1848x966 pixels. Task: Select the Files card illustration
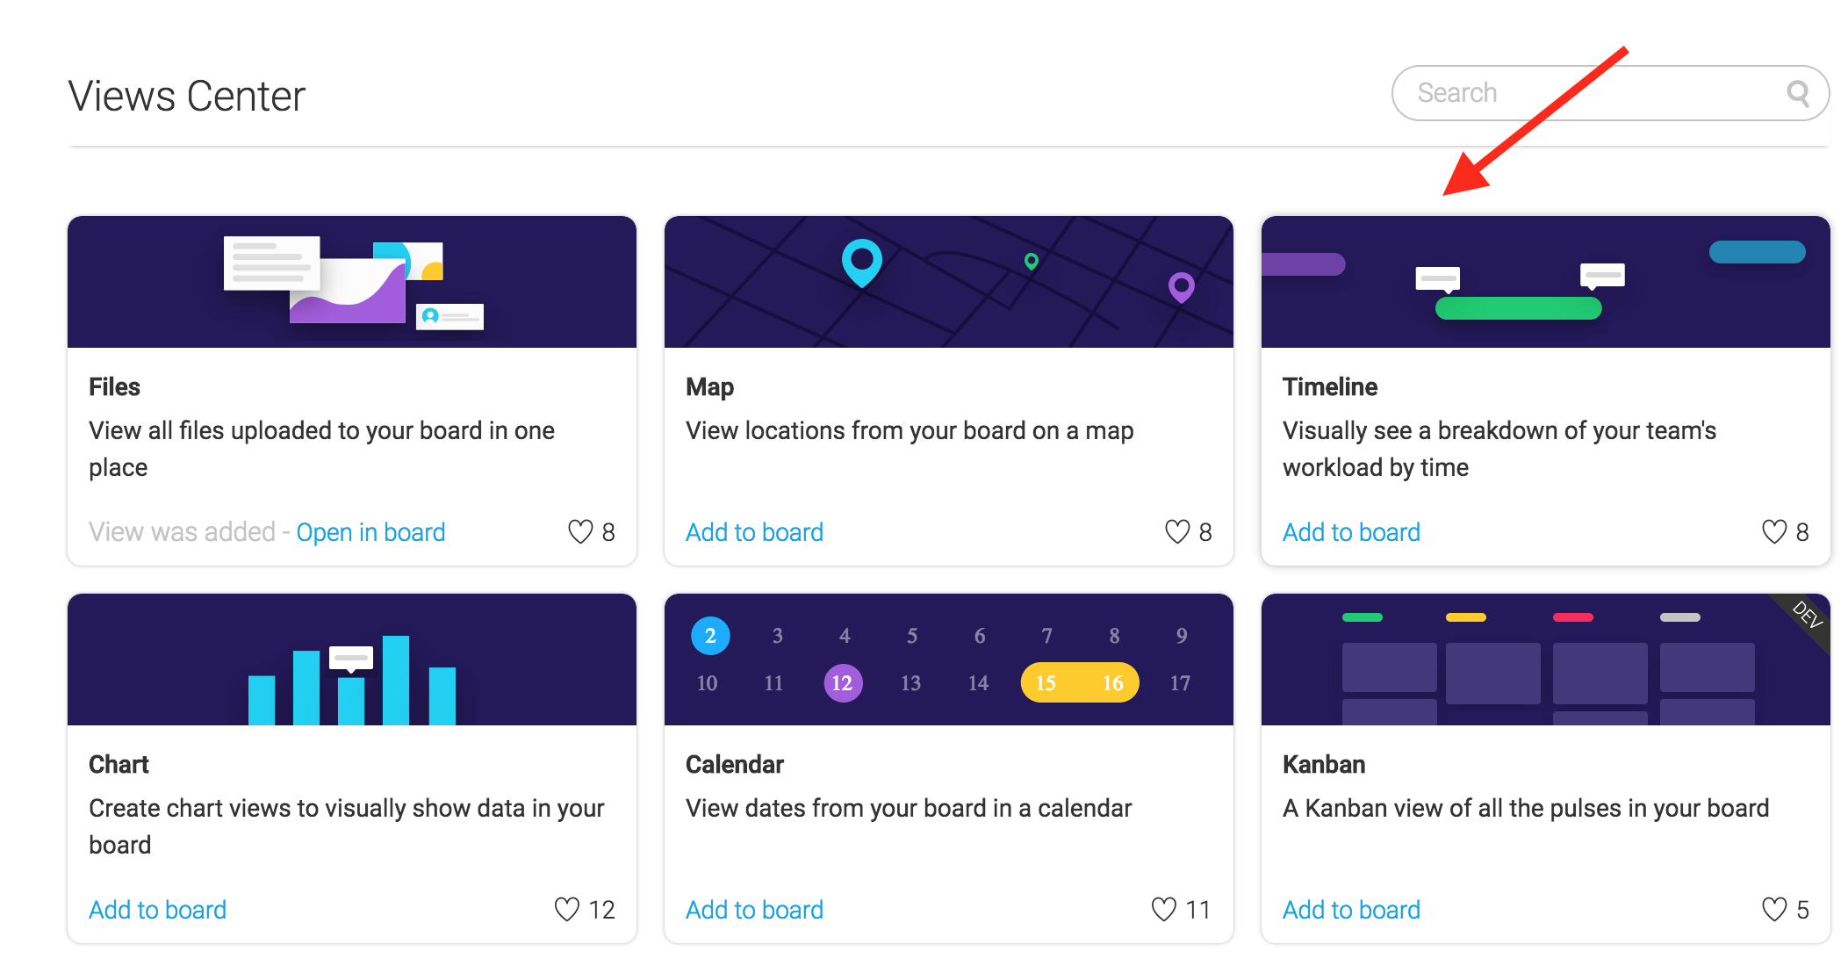[352, 282]
